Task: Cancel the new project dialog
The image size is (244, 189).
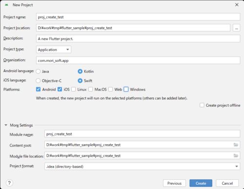Action: pyautogui.click(x=227, y=183)
